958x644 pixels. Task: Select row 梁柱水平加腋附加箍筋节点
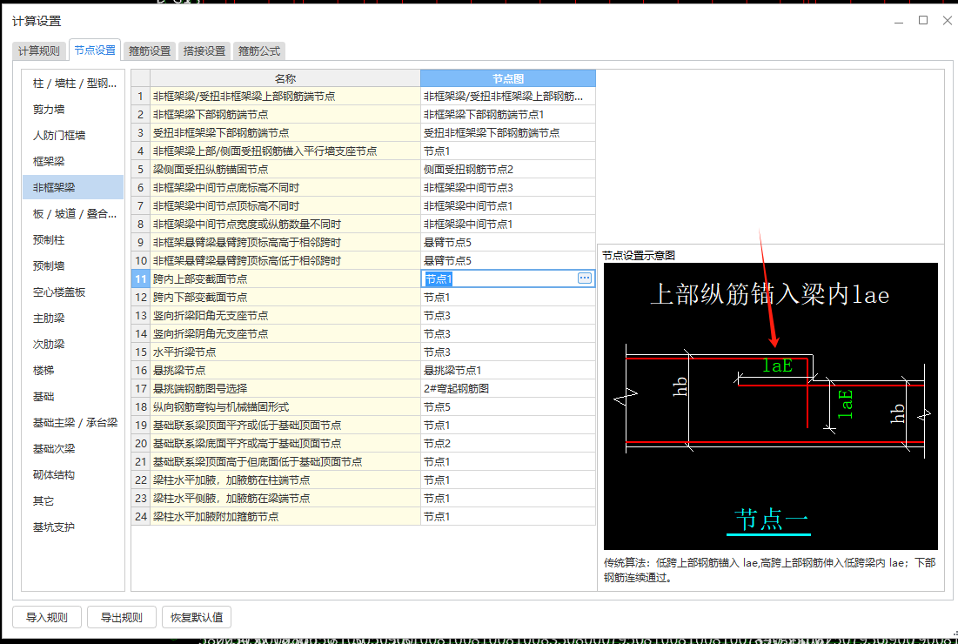[285, 517]
